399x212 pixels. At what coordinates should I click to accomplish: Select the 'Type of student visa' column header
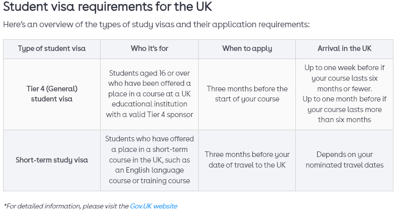pos(52,48)
